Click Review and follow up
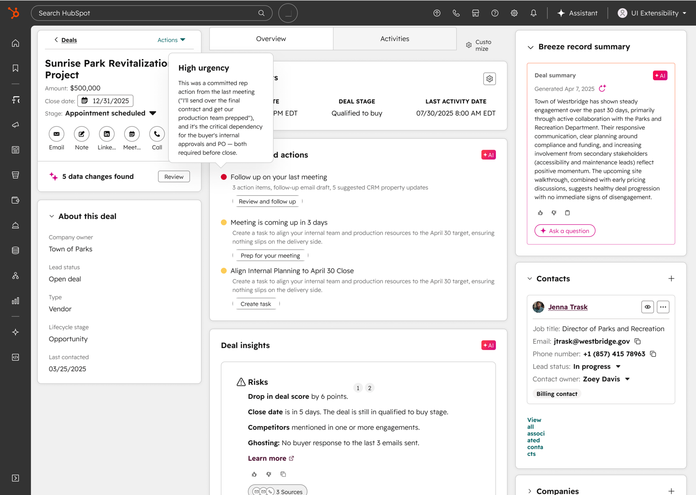The height and width of the screenshot is (495, 696). [267, 202]
